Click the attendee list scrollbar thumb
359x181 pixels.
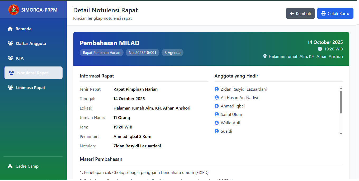pos(341,102)
